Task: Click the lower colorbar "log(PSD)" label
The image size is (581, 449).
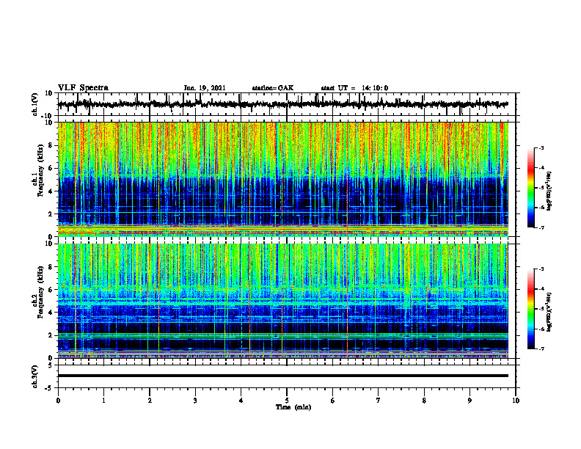Action: tap(549, 312)
